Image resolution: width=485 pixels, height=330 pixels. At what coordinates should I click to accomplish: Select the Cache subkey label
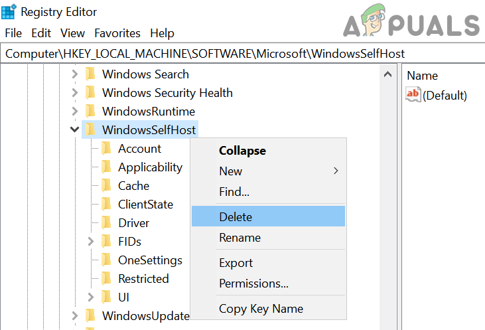[133, 186]
